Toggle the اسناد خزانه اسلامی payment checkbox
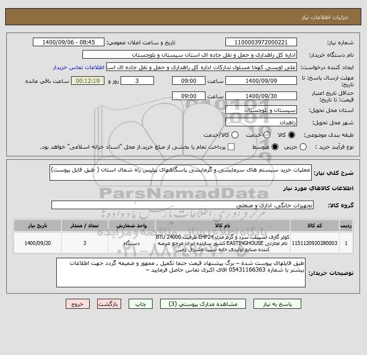367x355 pixels. click(x=231, y=147)
